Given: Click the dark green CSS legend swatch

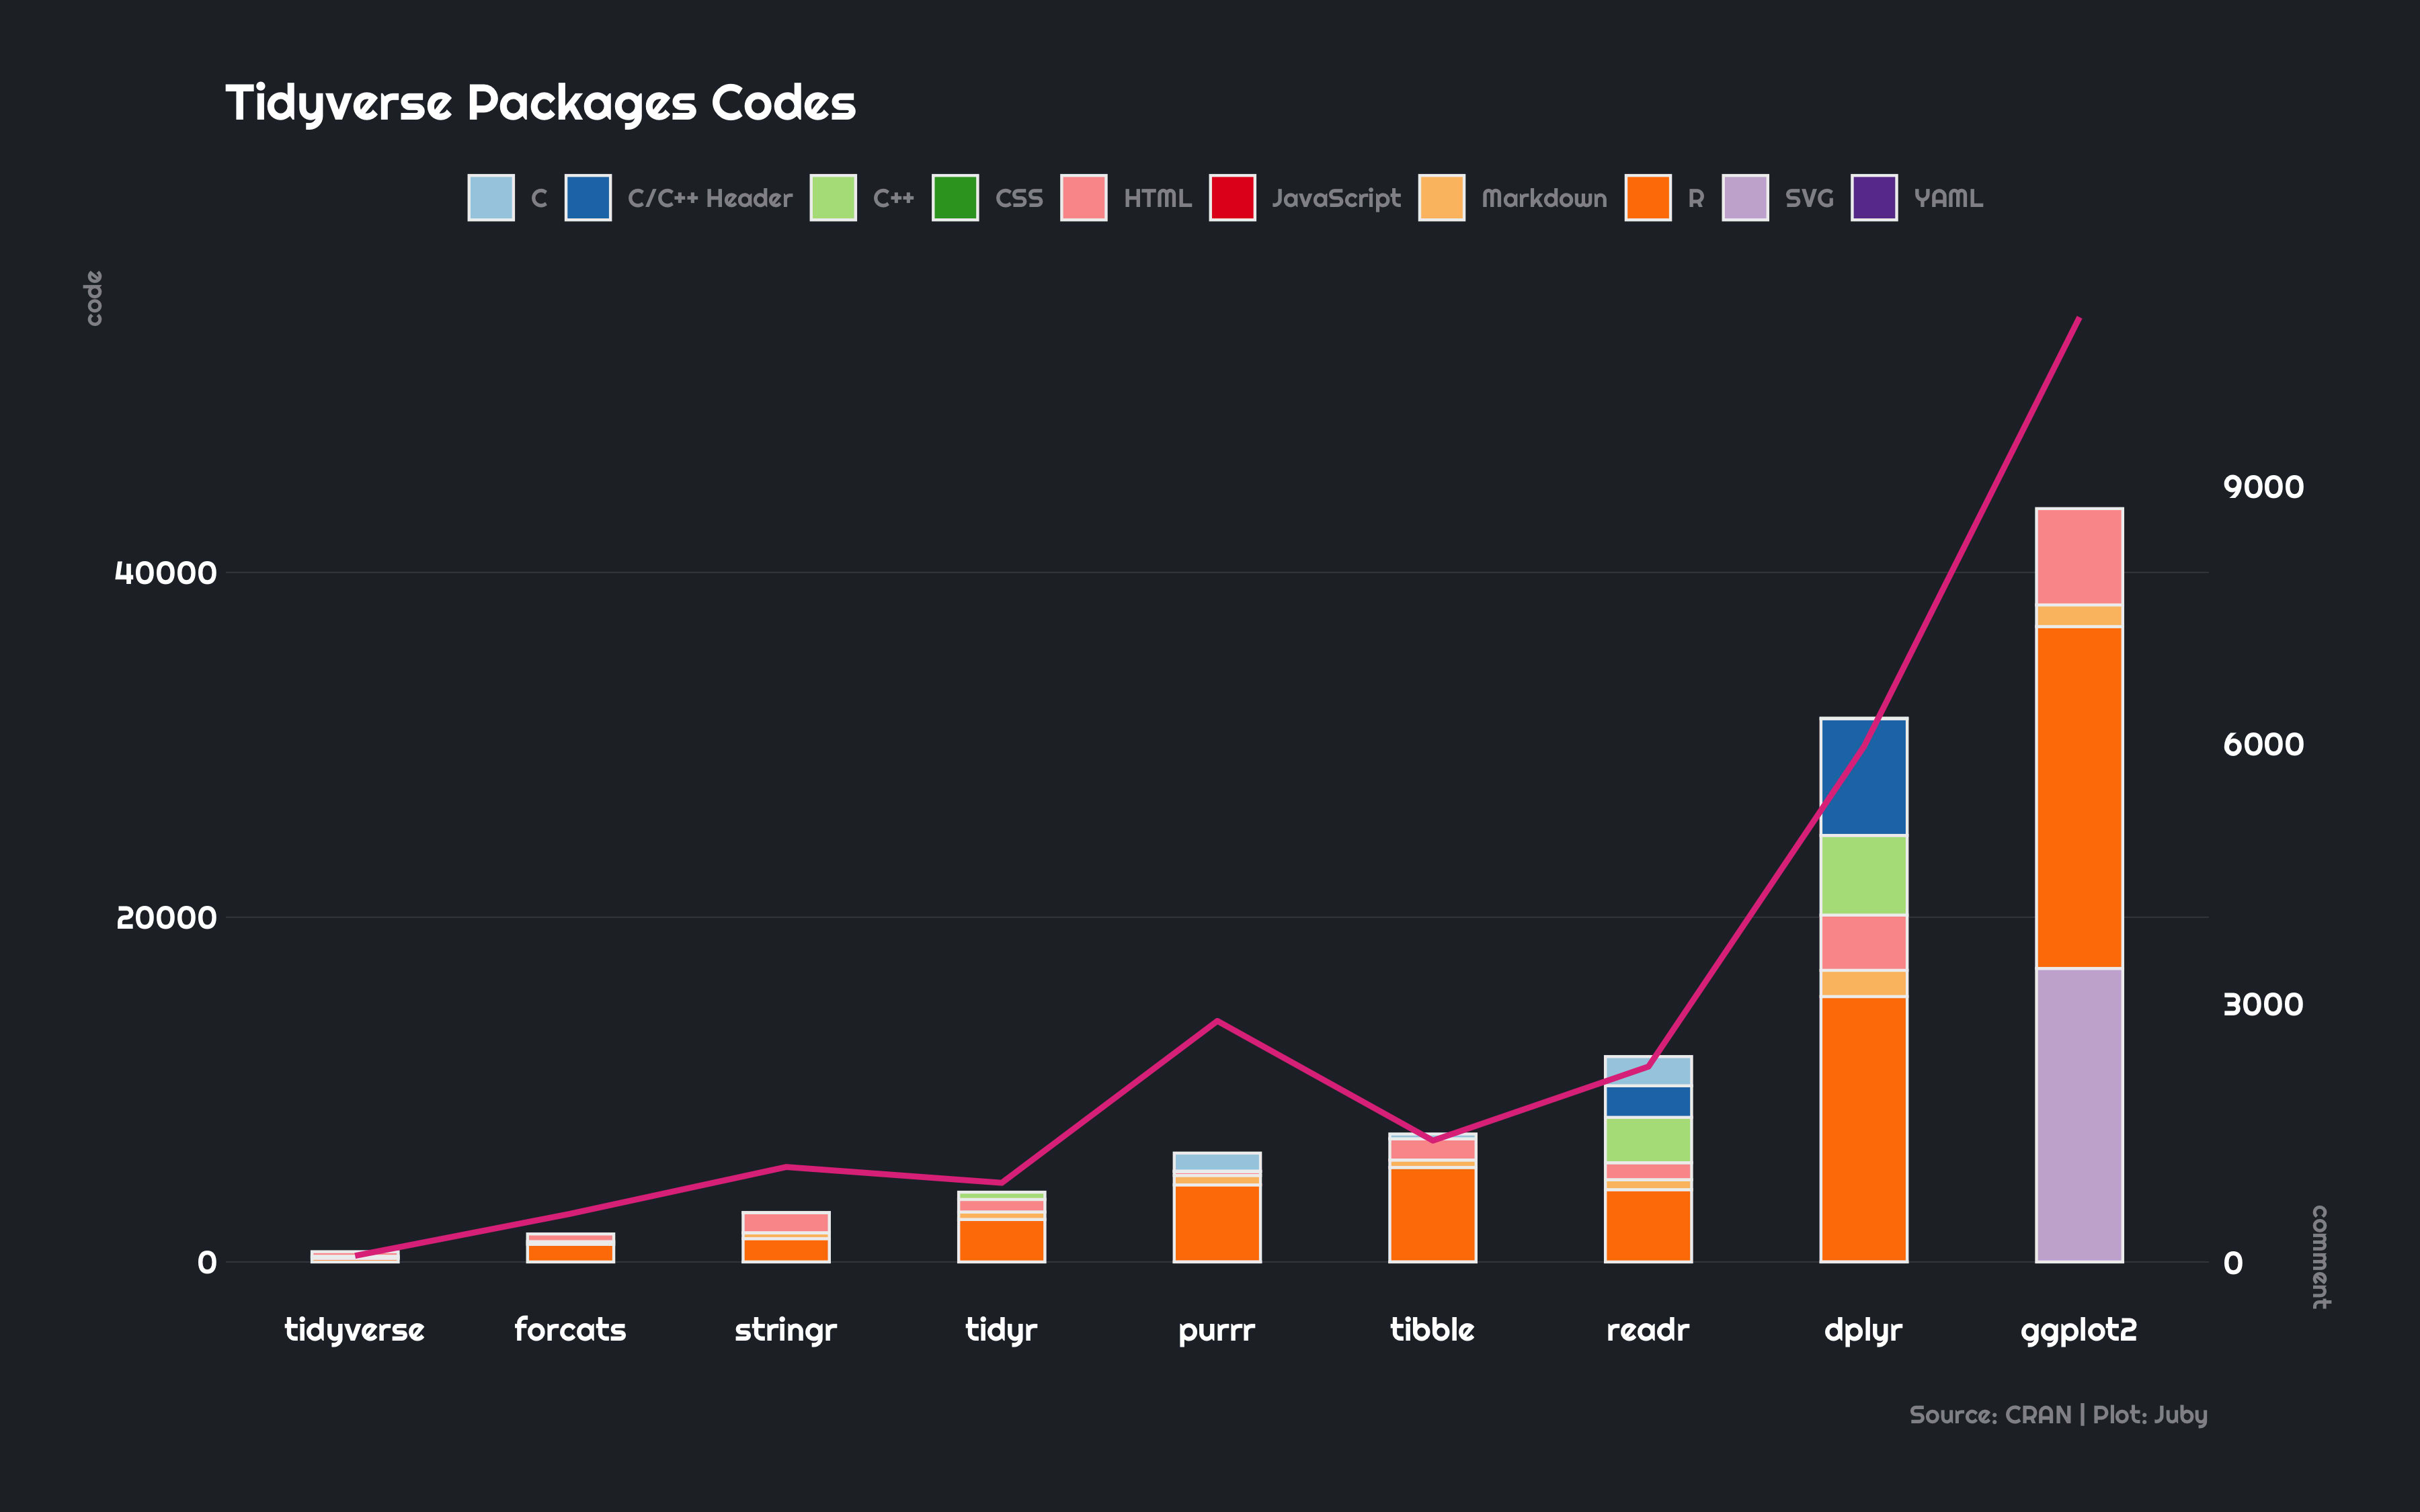Looking at the screenshot, I should click(x=955, y=198).
